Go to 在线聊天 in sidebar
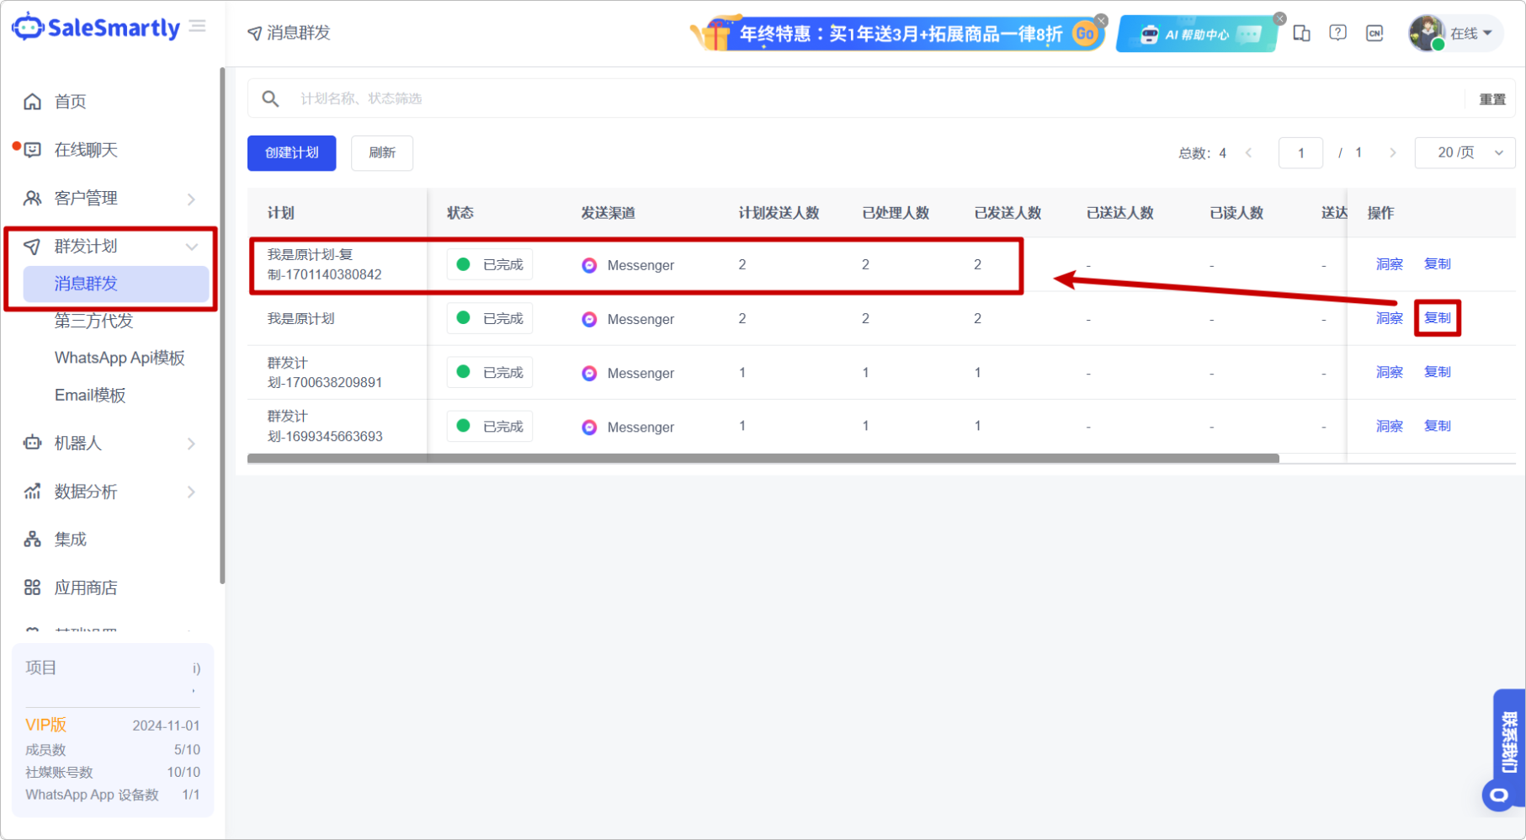The height and width of the screenshot is (840, 1526). pyautogui.click(x=86, y=150)
